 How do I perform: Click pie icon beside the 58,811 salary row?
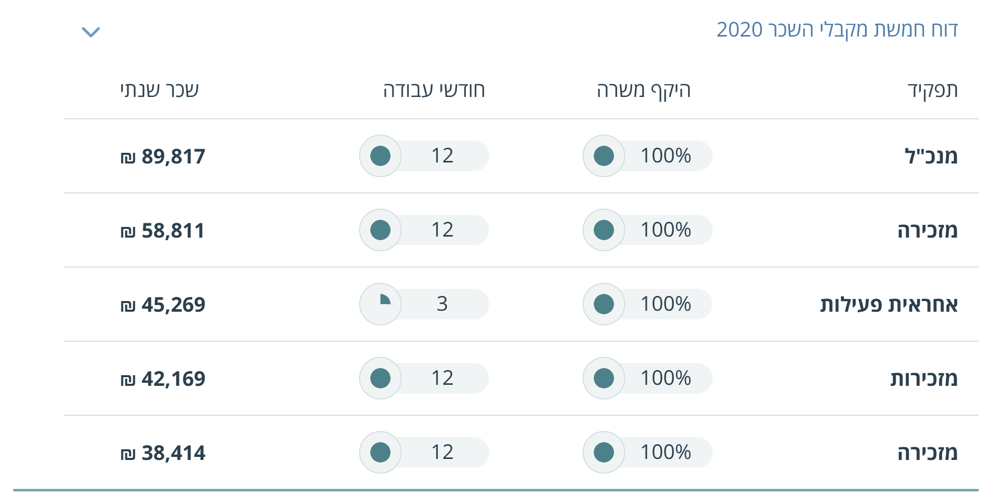tap(380, 230)
